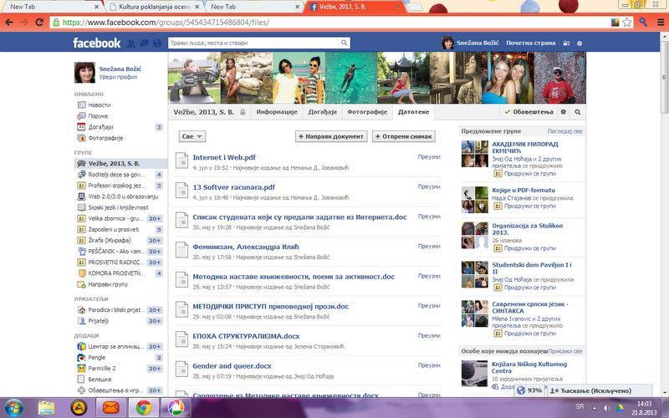The width and height of the screenshot is (669, 418).
Task: Click document icon for 13 Softver racunara.pdf
Action: 181,191
